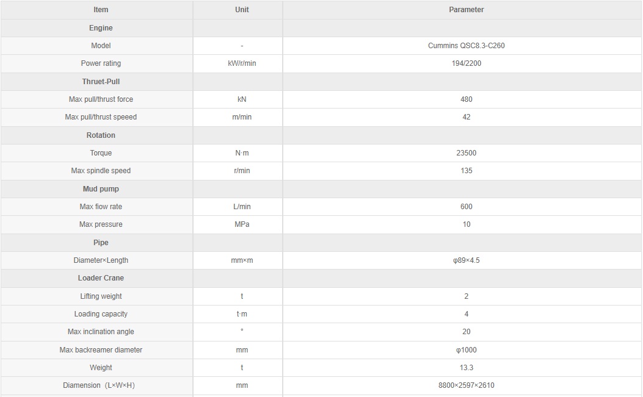The width and height of the screenshot is (643, 397).
Task: Click the Max pressure label
Action: pos(101,224)
